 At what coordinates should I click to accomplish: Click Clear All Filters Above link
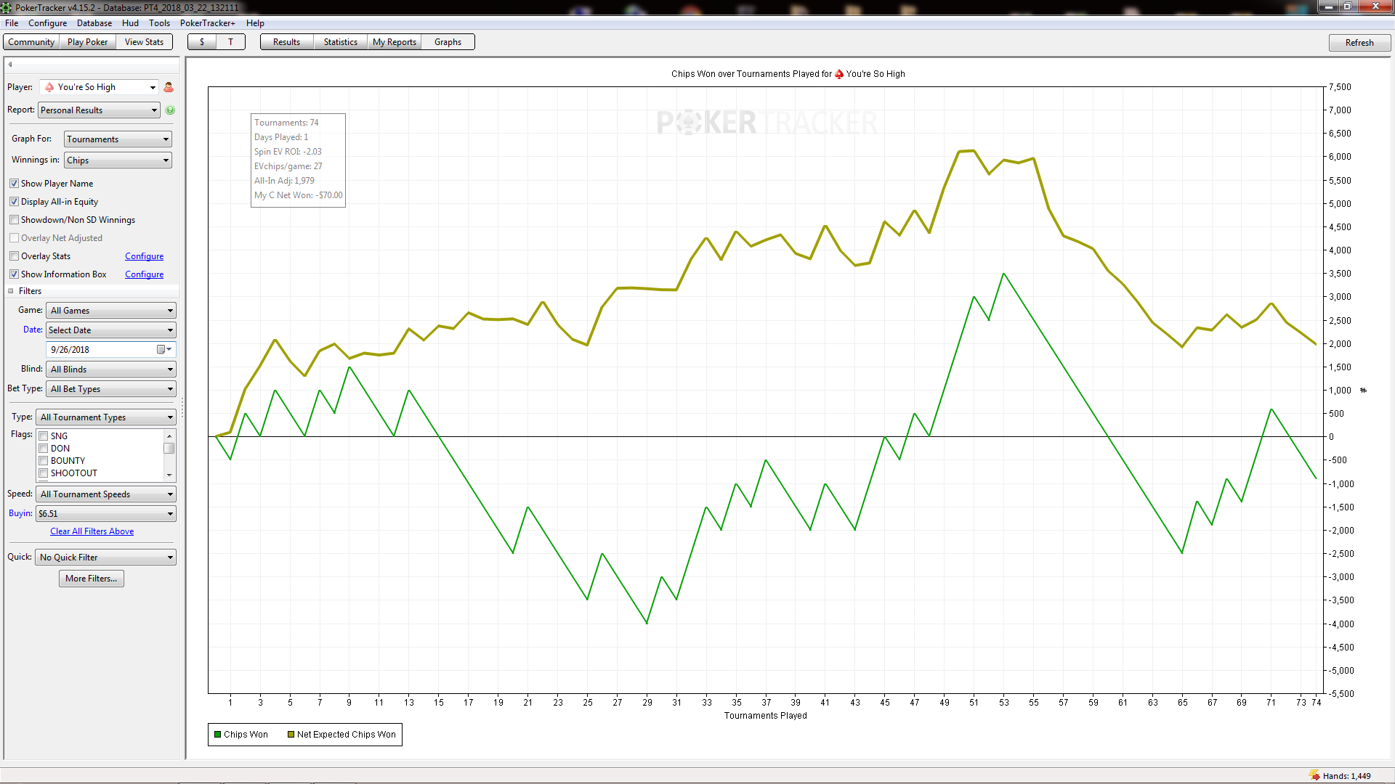[x=92, y=531]
